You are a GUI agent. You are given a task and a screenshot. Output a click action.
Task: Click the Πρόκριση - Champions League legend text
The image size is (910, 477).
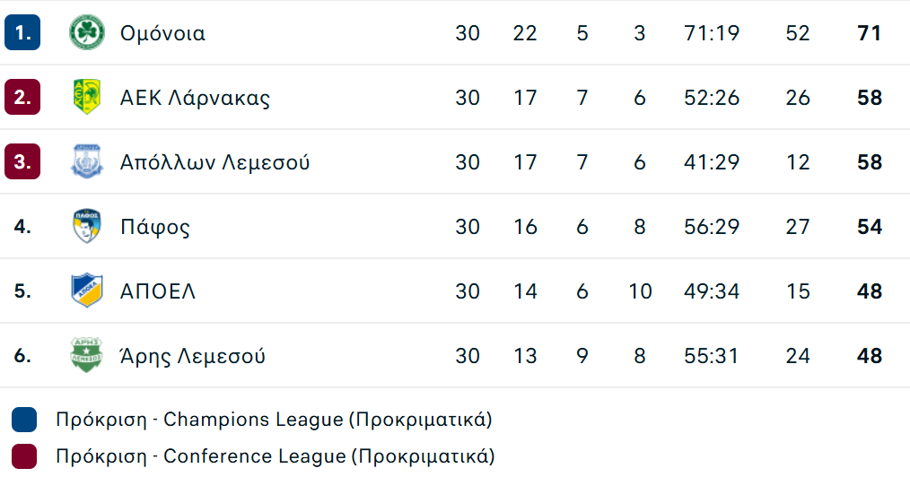click(274, 420)
